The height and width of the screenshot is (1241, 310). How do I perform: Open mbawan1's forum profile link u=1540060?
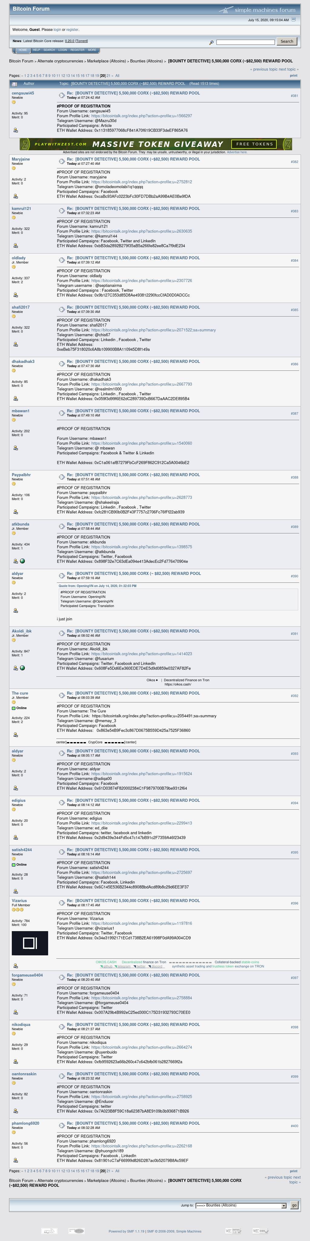click(x=141, y=443)
